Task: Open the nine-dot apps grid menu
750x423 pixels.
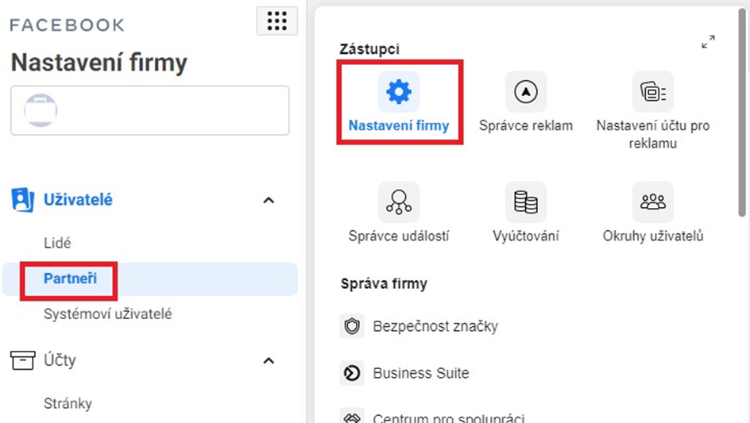Action: [277, 21]
